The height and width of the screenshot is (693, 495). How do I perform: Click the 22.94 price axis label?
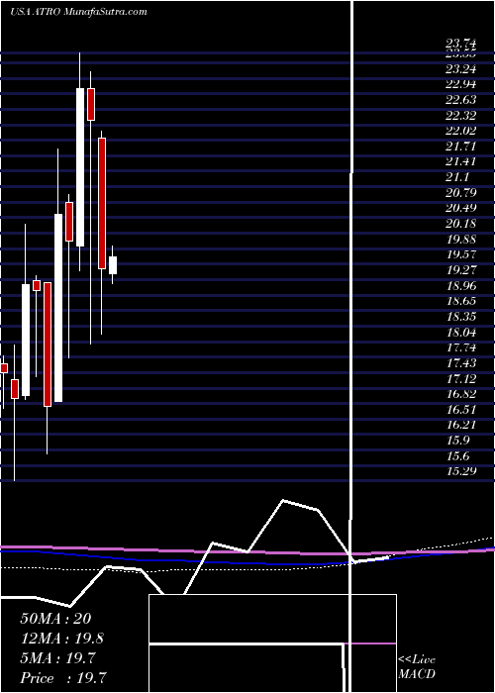coord(461,84)
